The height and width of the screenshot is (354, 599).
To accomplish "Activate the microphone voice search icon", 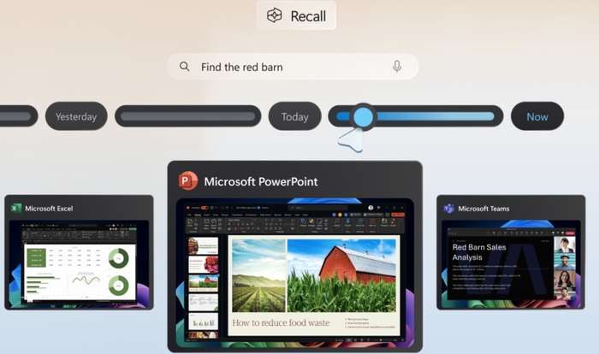I will pyautogui.click(x=397, y=67).
